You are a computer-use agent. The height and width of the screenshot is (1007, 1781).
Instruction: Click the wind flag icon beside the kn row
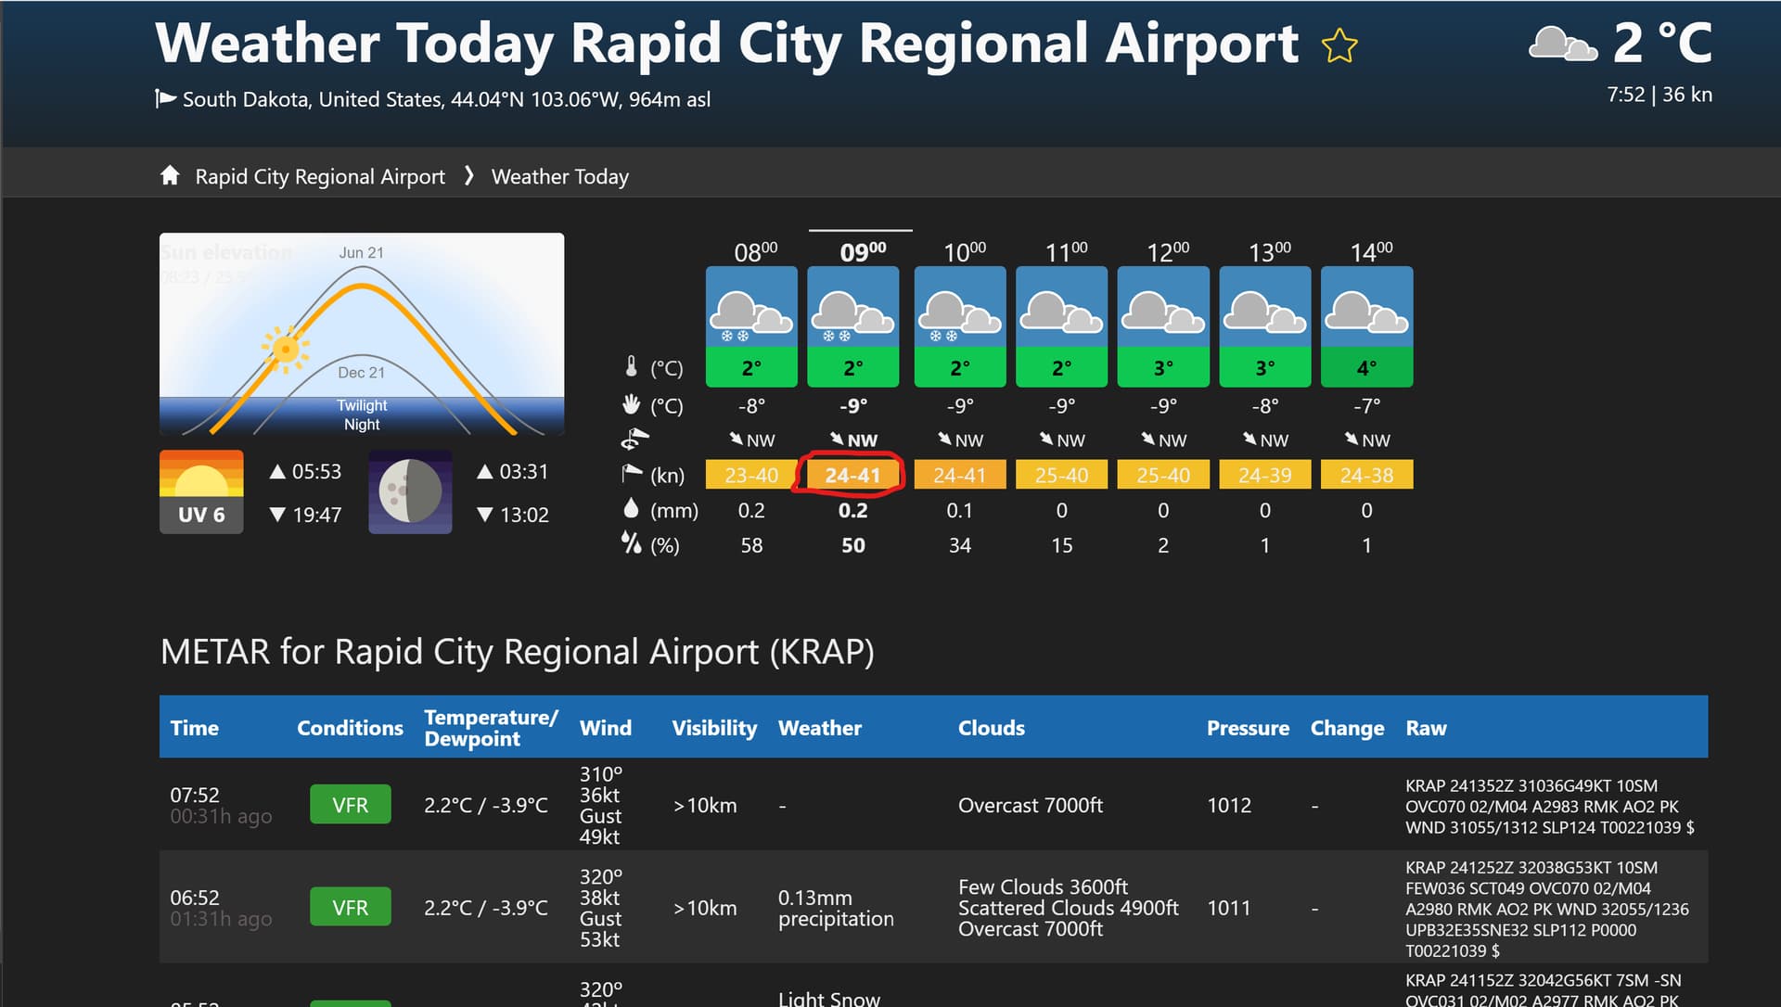pyautogui.click(x=633, y=474)
